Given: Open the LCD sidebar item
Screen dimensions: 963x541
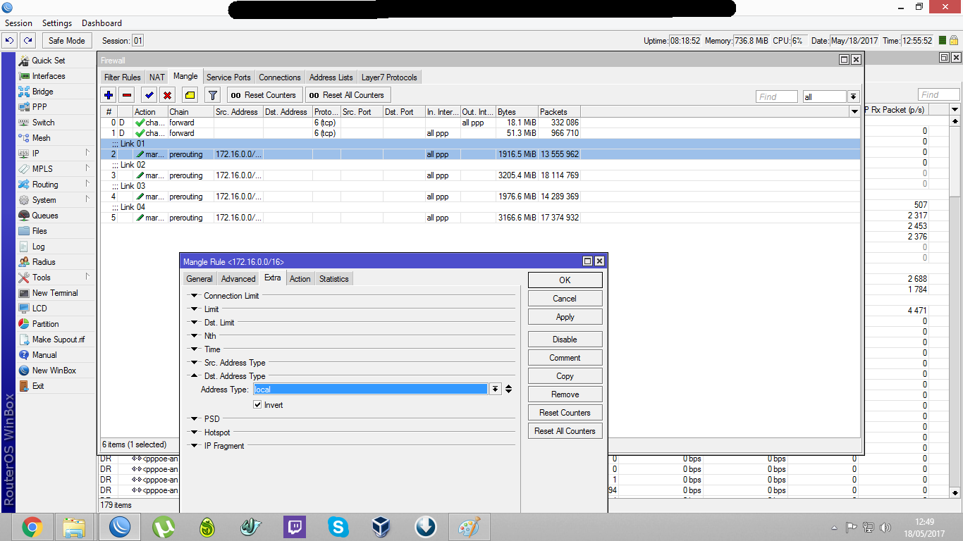Looking at the screenshot, I should [x=39, y=309].
